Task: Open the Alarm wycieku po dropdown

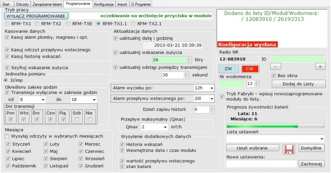Action: click(211, 88)
